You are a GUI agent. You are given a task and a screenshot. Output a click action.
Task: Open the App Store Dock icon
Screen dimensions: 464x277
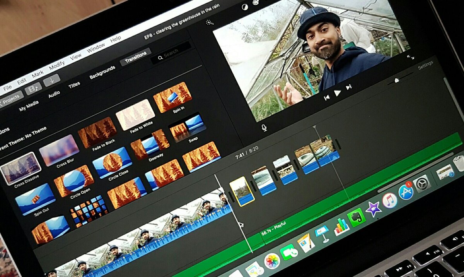tap(406, 192)
